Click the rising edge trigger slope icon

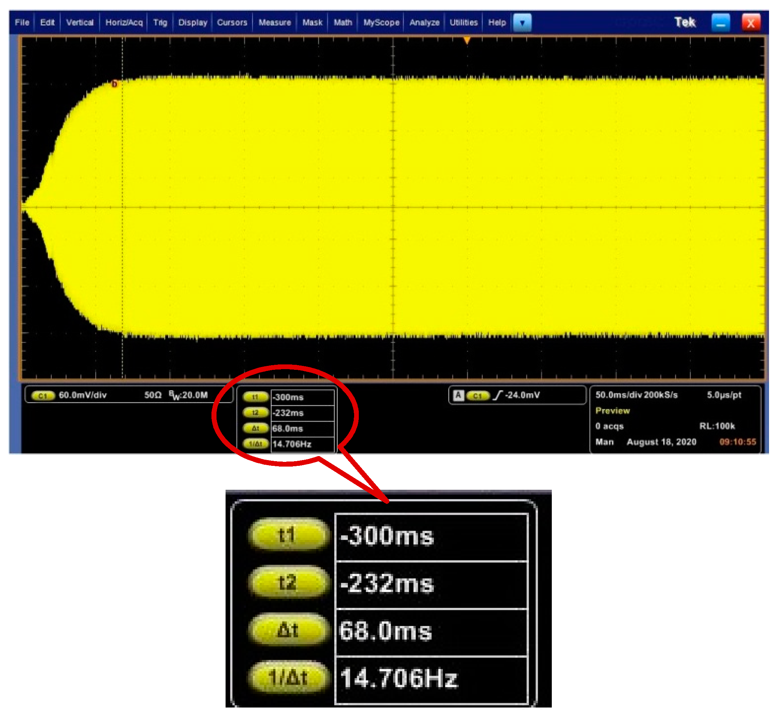coord(498,395)
